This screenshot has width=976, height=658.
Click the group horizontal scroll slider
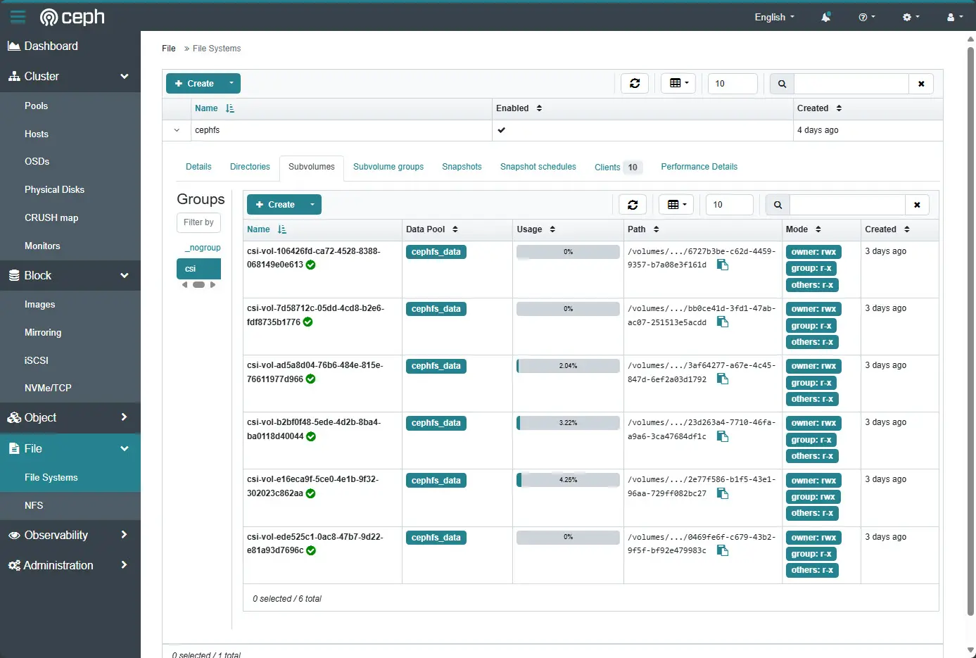[198, 285]
